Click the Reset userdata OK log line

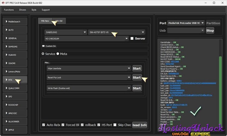coord(170,119)
